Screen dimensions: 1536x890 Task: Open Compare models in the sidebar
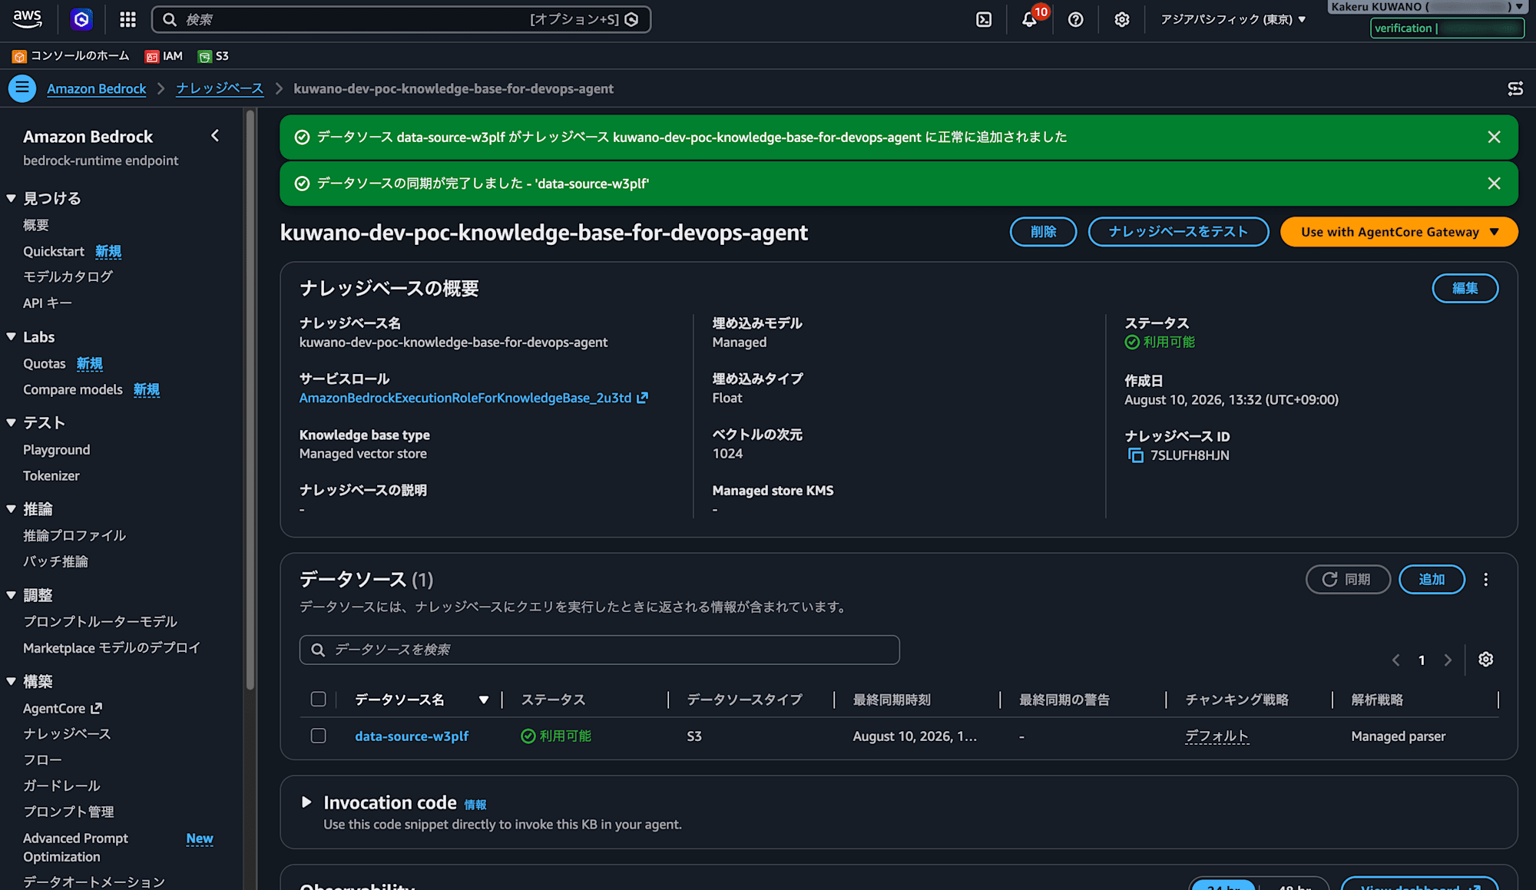click(x=73, y=389)
